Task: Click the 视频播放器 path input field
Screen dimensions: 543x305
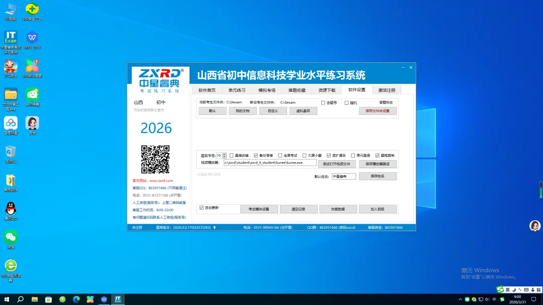Action: [x=270, y=163]
